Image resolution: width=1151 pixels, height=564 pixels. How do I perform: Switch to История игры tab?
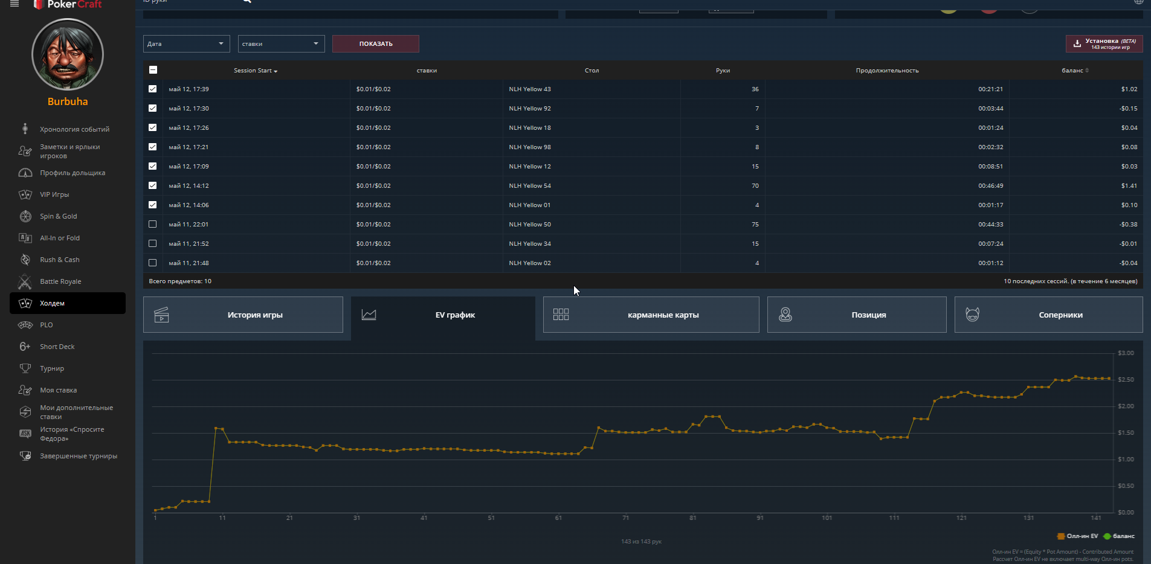pos(243,315)
